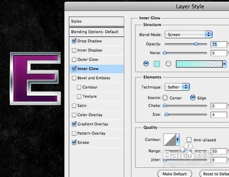
Task: Click the Opacity value field showing 75
Action: (219, 44)
